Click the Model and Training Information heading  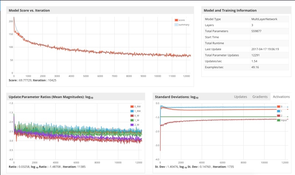[230, 11]
